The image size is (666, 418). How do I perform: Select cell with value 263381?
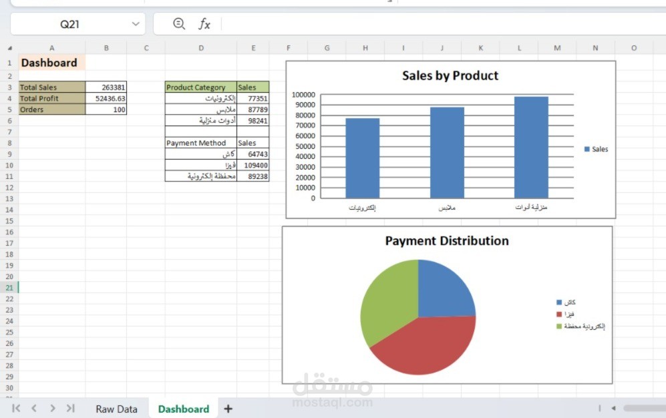tap(106, 87)
